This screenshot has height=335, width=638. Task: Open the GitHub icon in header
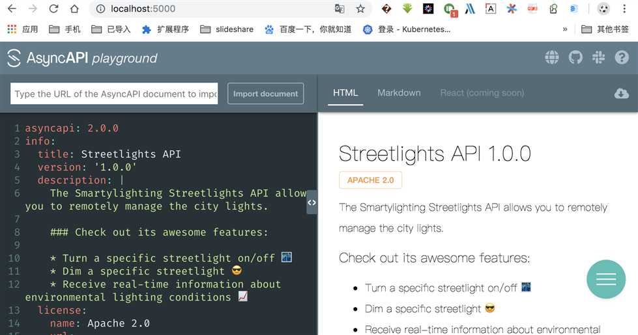[x=575, y=57]
